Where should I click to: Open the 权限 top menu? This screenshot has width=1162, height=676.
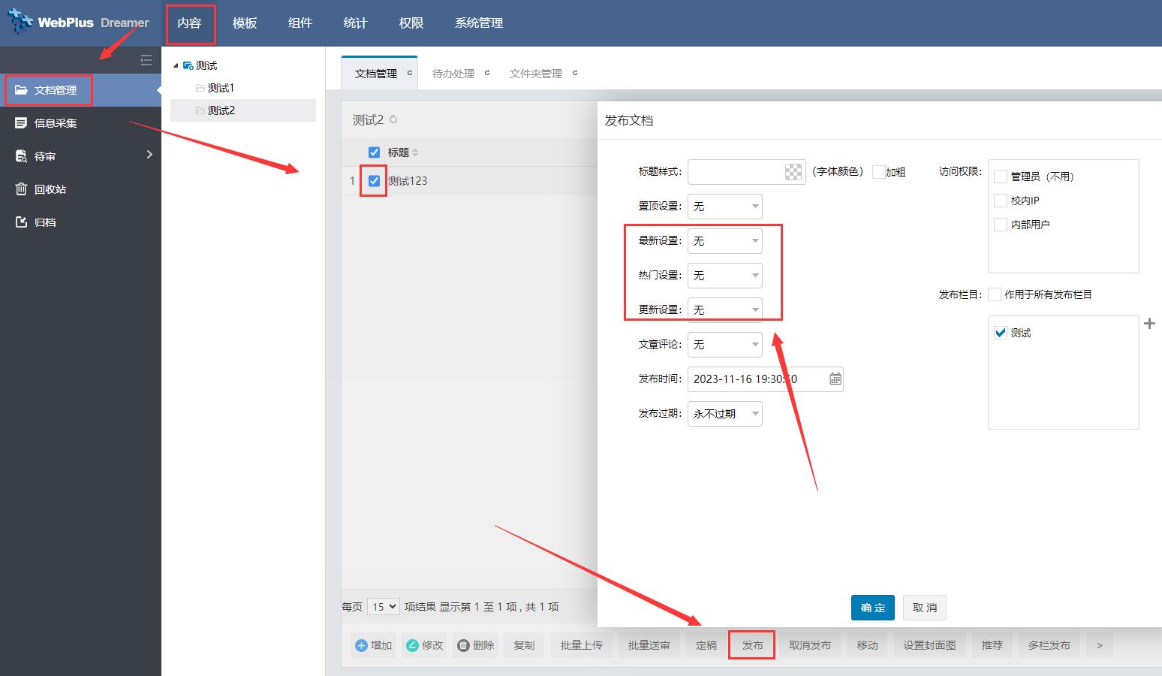[x=411, y=23]
